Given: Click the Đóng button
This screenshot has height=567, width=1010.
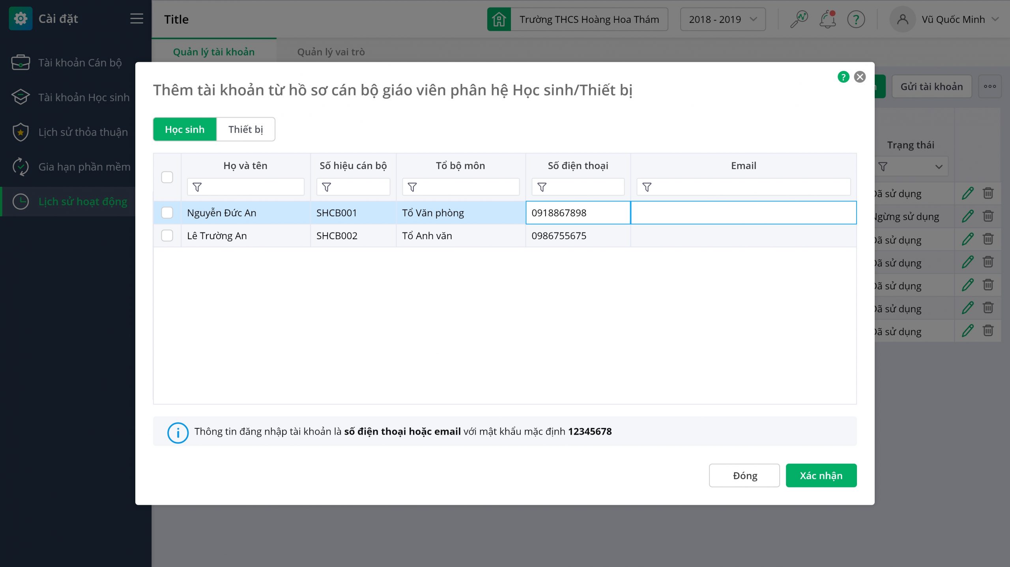Looking at the screenshot, I should pos(744,476).
